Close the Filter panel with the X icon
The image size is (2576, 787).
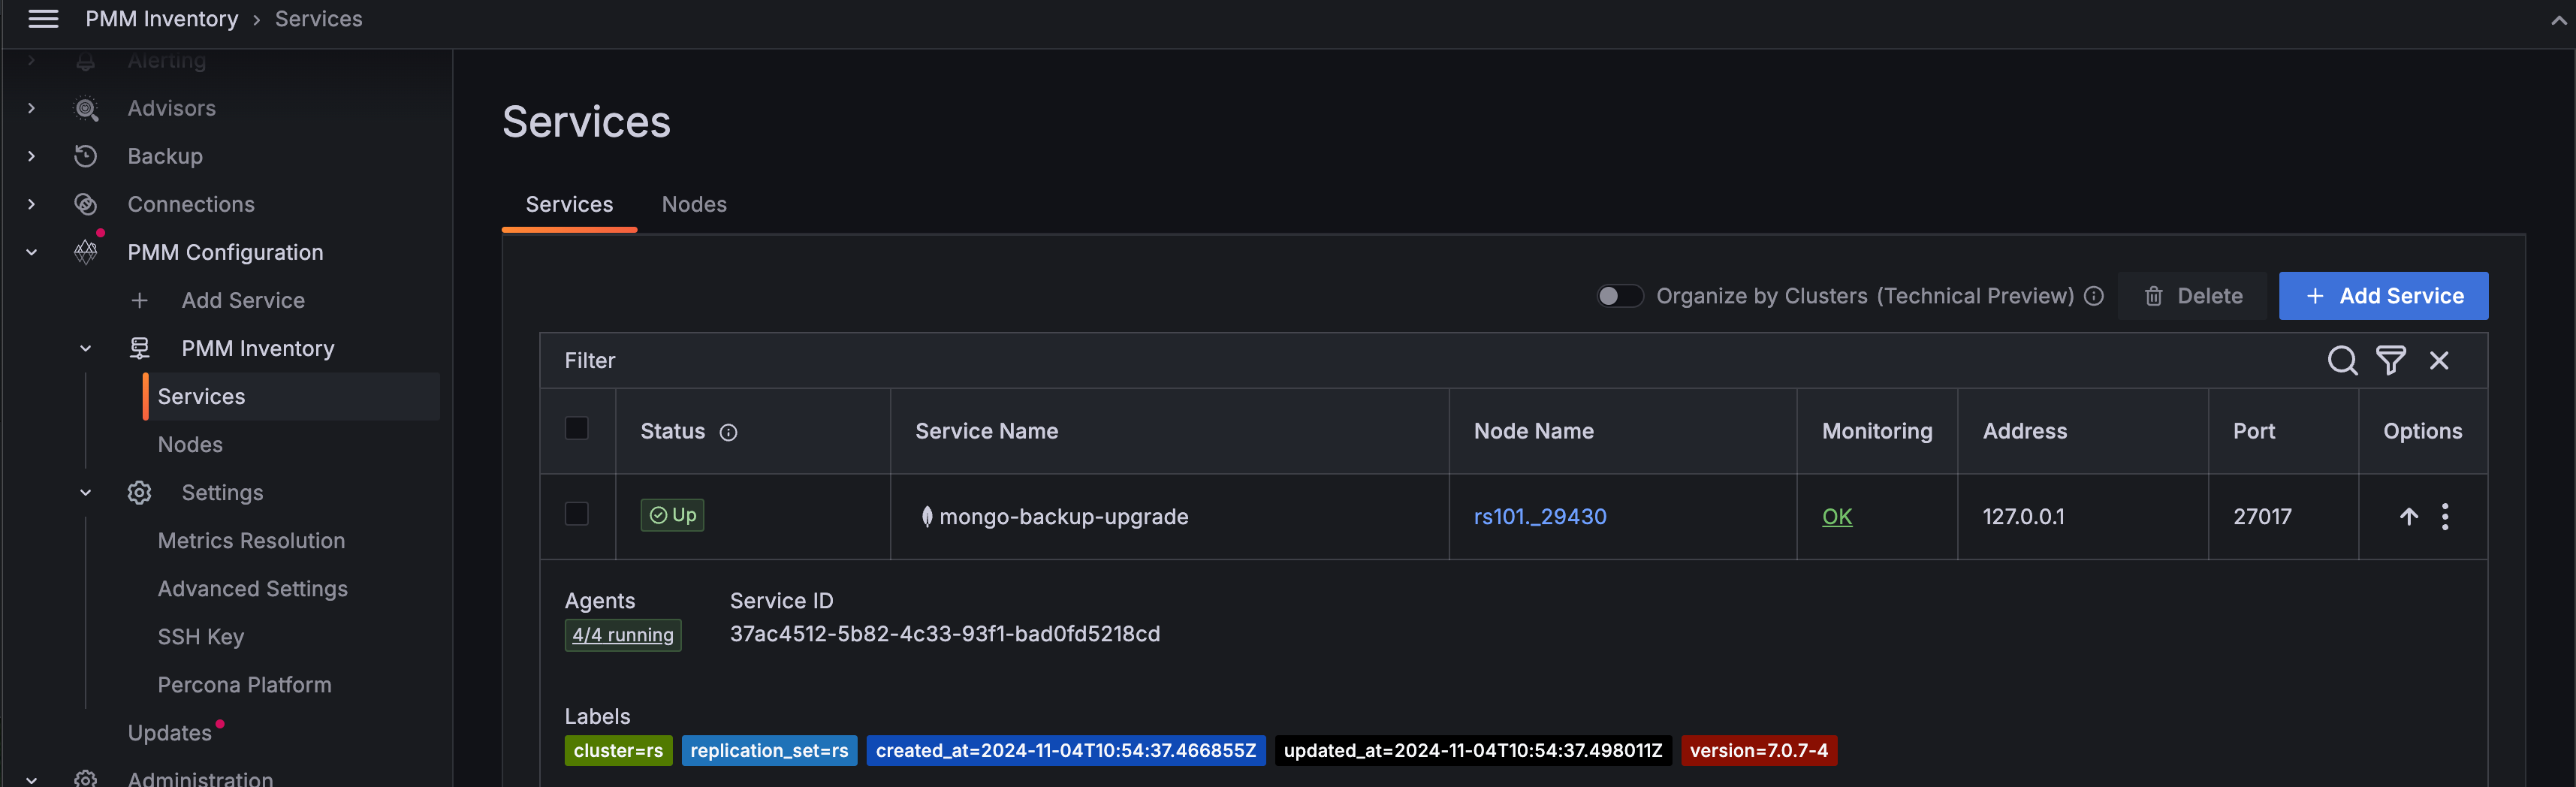coord(2440,361)
